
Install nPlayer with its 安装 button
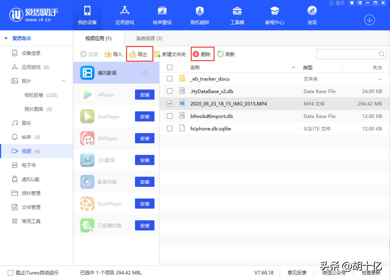(x=145, y=95)
